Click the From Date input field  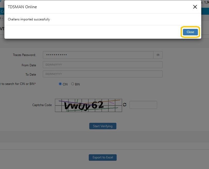[103, 65]
